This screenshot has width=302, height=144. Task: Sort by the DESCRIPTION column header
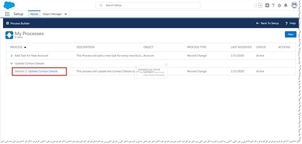[86, 47]
